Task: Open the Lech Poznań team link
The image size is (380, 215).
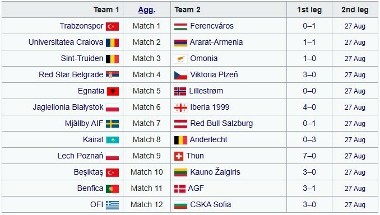Action: pos(80,156)
